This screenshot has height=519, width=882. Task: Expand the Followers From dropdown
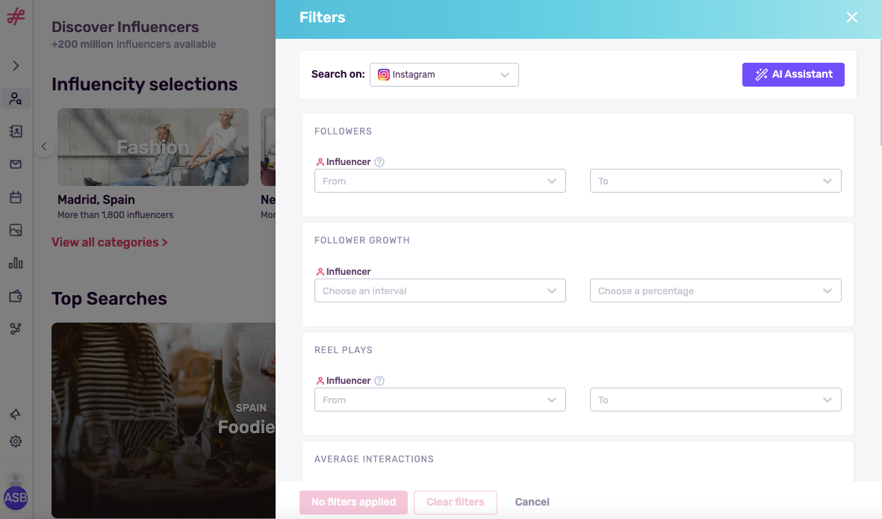coord(440,181)
